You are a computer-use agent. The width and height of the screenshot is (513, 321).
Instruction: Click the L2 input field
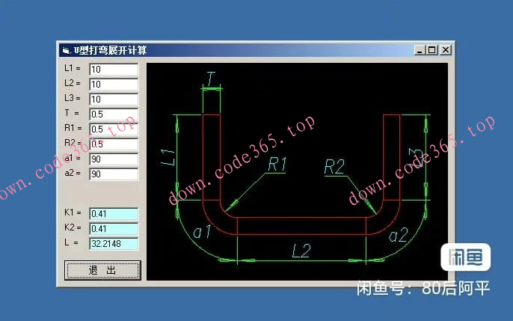(114, 85)
